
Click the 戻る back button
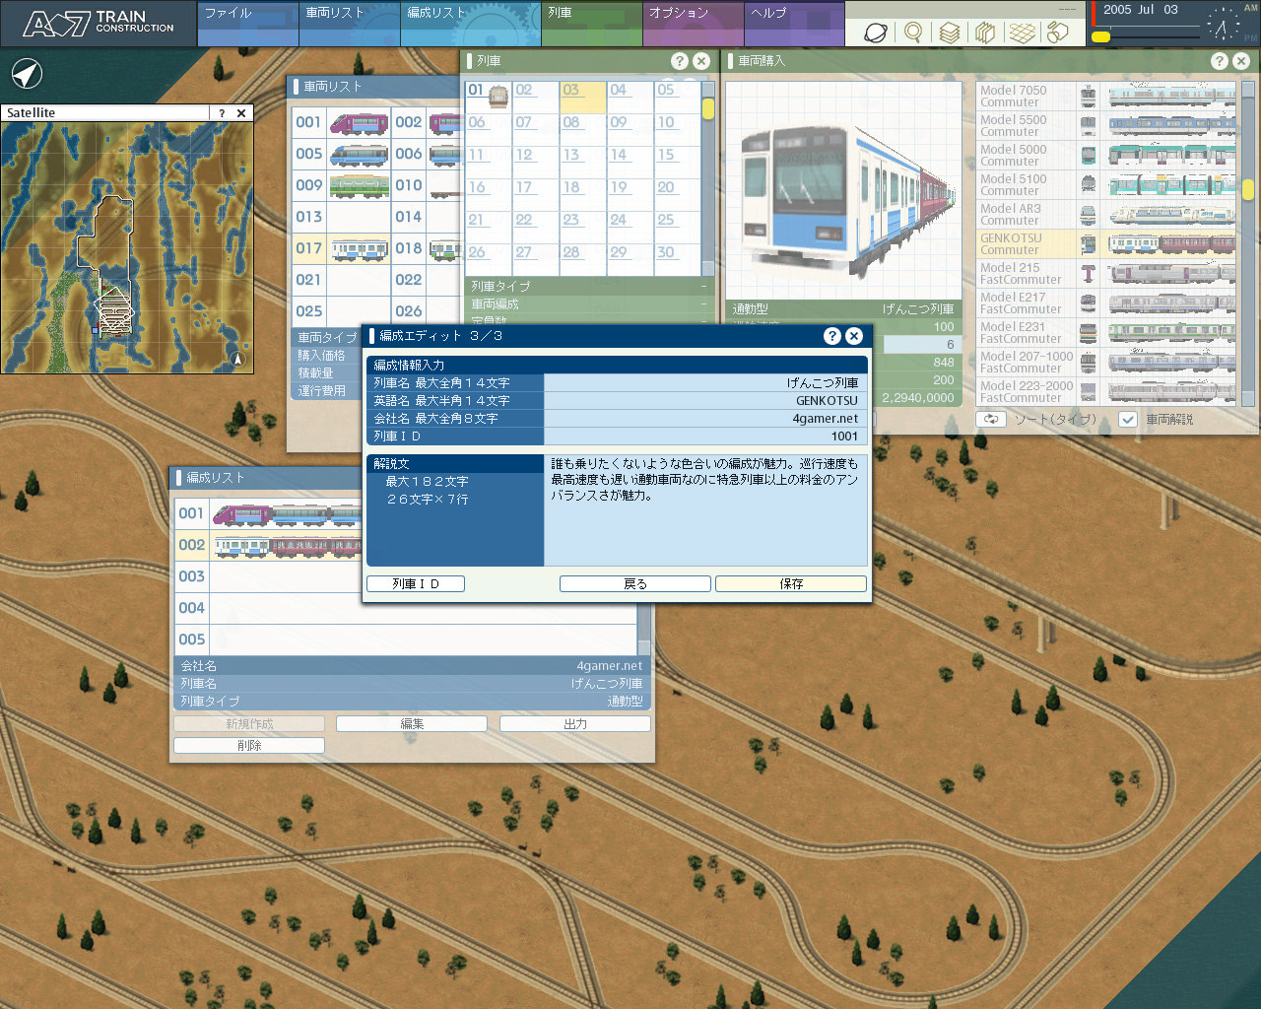[x=634, y=584]
